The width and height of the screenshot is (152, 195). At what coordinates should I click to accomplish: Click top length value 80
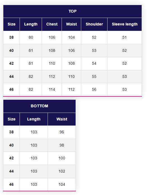pyautogui.click(x=31, y=38)
